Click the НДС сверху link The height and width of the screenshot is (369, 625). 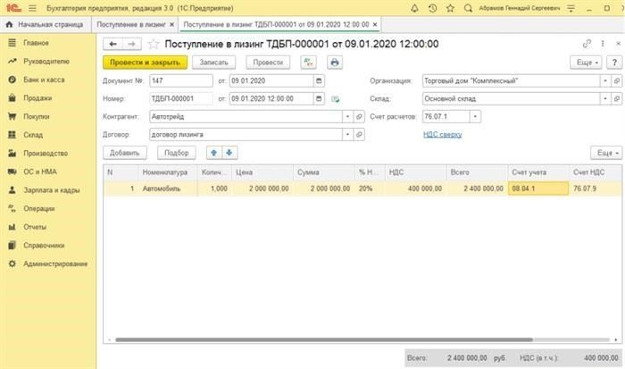pyautogui.click(x=442, y=134)
